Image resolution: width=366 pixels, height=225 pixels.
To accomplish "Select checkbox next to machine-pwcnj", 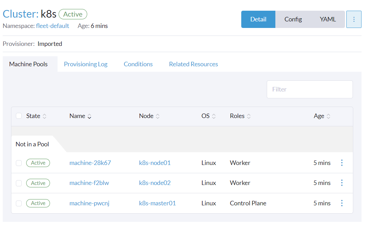I will coord(19,203).
